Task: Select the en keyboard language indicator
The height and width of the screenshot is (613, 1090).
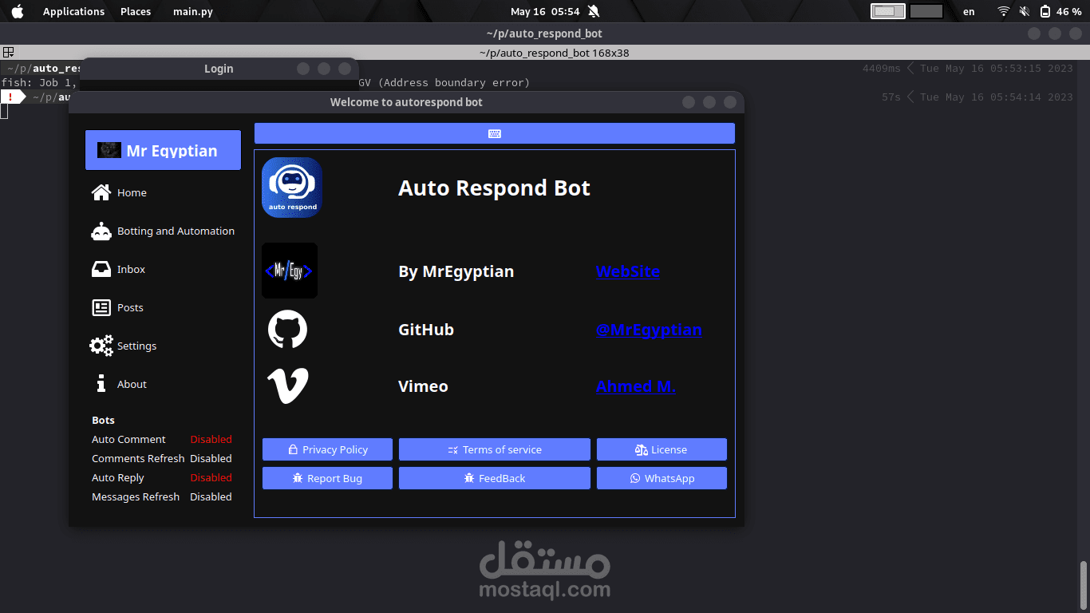Action: tap(969, 11)
